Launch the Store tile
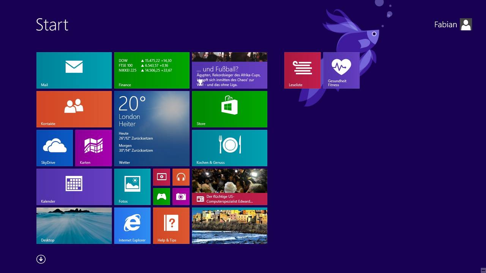The image size is (486, 273). tap(229, 109)
